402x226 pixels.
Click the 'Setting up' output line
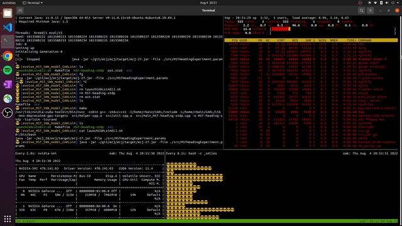point(24,48)
